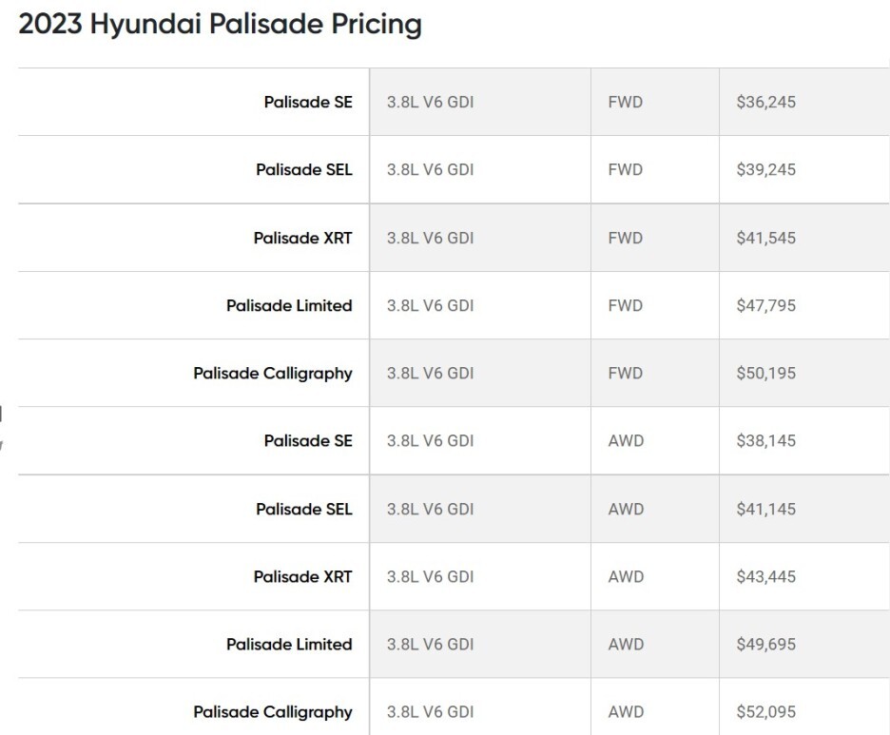Click the $52,095 Calligraphy AWD price
This screenshot has width=890, height=735.
pos(765,712)
